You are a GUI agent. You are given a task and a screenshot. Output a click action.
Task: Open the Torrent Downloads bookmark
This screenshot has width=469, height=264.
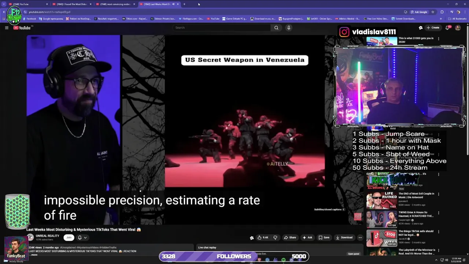click(403, 19)
